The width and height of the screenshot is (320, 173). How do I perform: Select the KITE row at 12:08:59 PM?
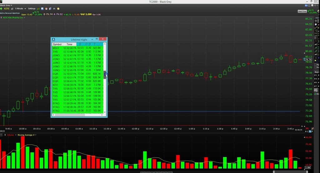77,85
